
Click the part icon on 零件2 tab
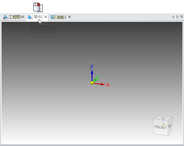[30, 17]
